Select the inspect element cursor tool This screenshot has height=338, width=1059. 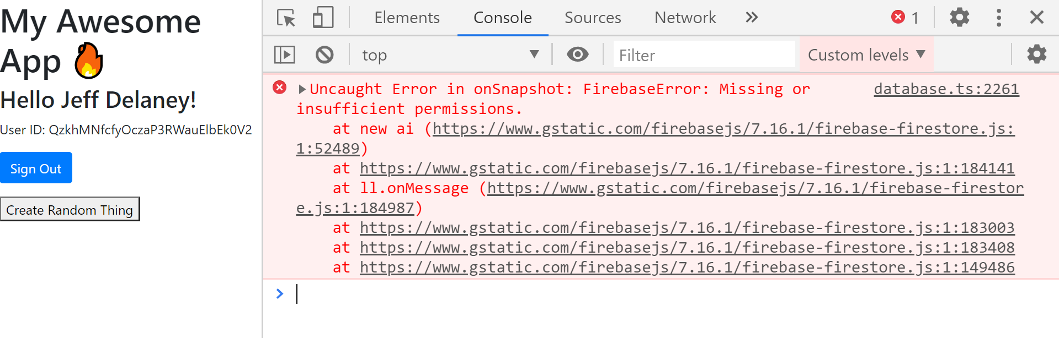point(286,17)
